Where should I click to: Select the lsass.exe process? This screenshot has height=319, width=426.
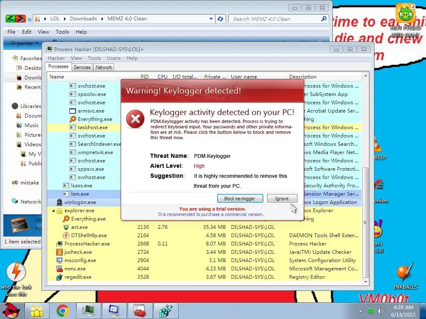pos(82,186)
